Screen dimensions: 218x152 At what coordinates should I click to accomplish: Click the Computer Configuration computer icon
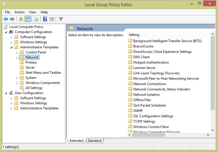[x=11, y=32]
